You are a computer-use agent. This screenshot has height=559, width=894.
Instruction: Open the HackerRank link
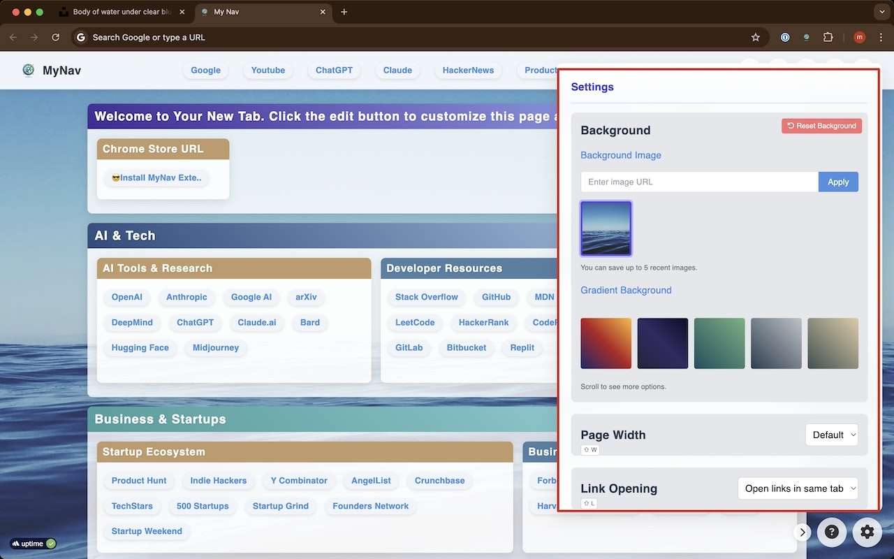coord(484,322)
